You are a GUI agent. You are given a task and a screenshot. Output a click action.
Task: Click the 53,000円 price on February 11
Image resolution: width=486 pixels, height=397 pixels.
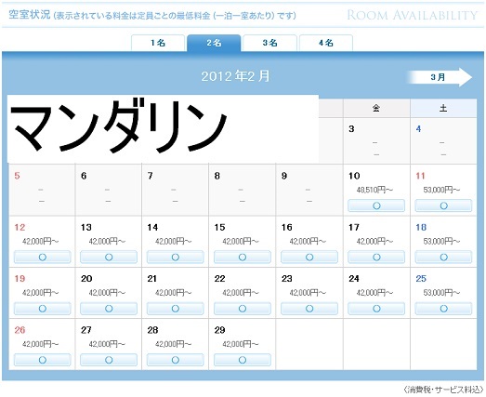[x=441, y=190]
